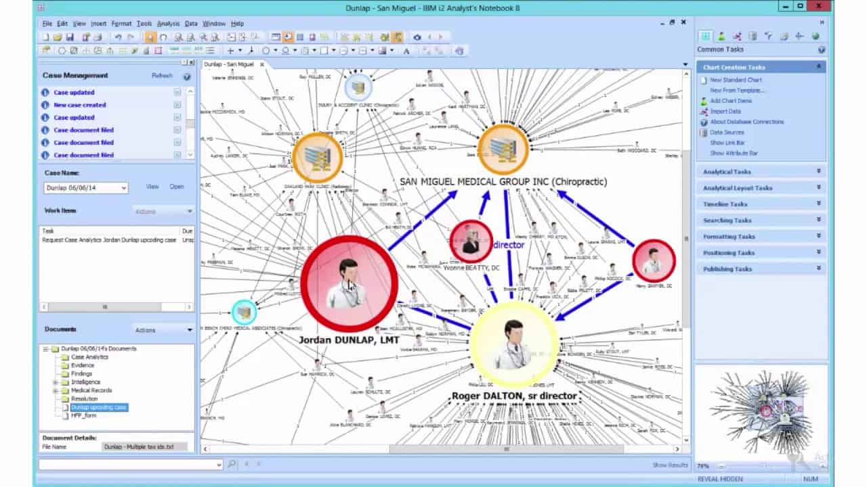
Task: Click the Show Attribute Bar link
Action: 734,153
